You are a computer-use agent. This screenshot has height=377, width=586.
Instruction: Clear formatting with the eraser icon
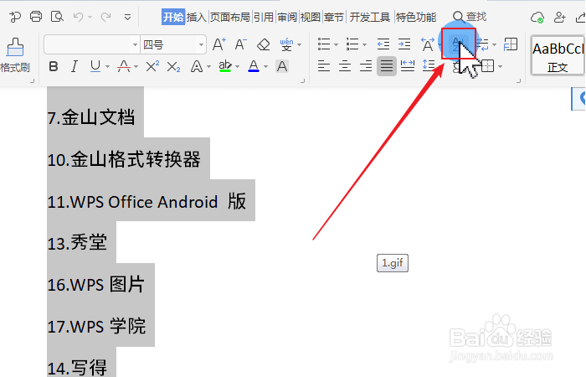pyautogui.click(x=264, y=44)
